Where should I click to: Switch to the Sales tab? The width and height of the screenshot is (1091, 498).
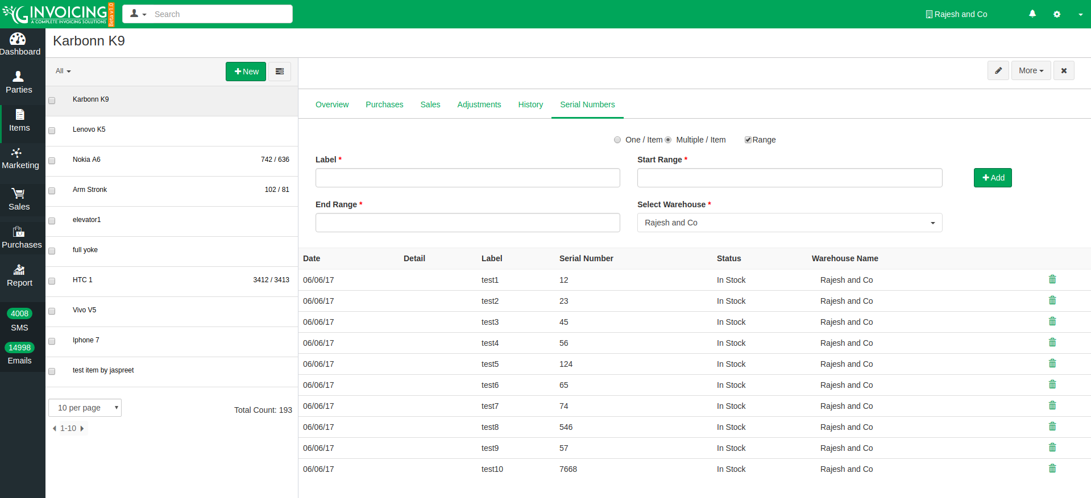coord(430,104)
